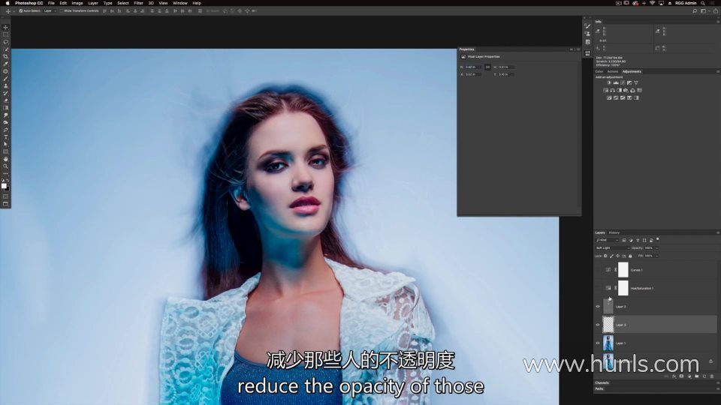Open the layer Fill dropdown arrow
Screen dimensions: 721x405
pos(656,256)
